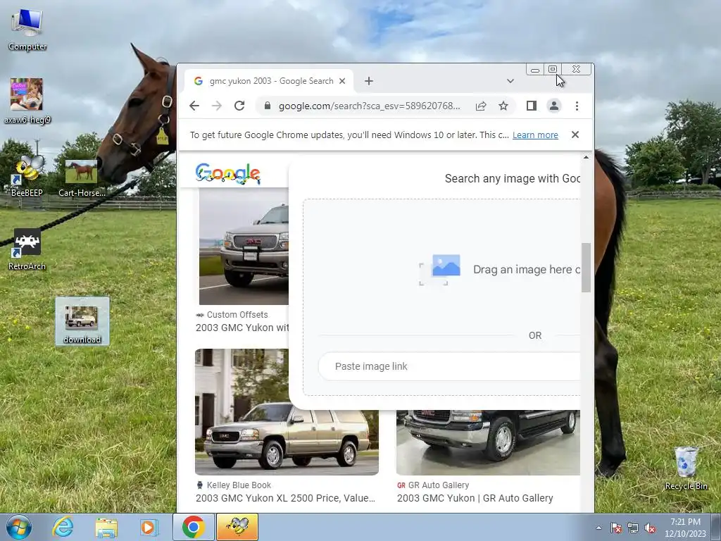
Task: Select the axaw6-hegj9 desktop icon
Action: click(x=27, y=101)
